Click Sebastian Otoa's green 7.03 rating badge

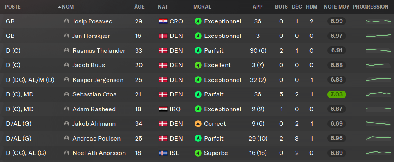336,94
